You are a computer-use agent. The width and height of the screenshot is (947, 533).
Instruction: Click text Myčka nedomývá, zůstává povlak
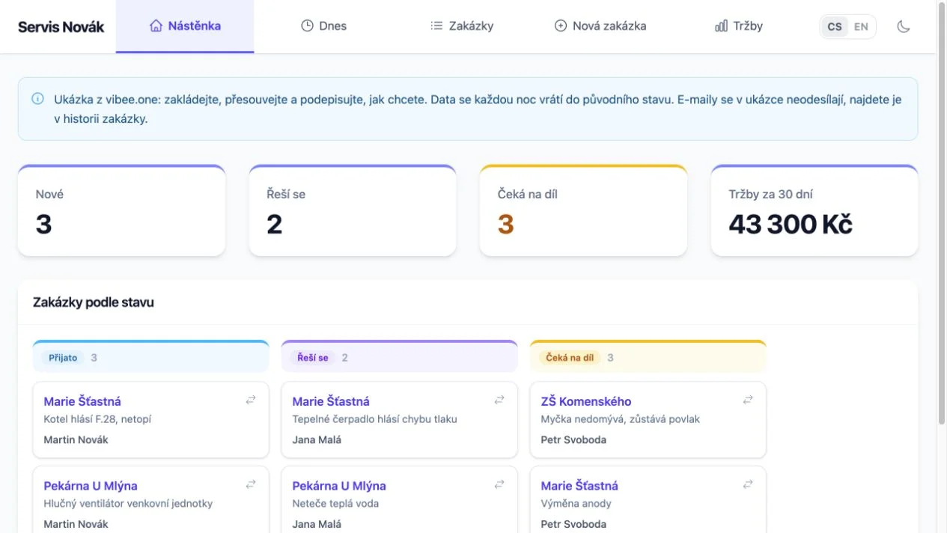(620, 419)
